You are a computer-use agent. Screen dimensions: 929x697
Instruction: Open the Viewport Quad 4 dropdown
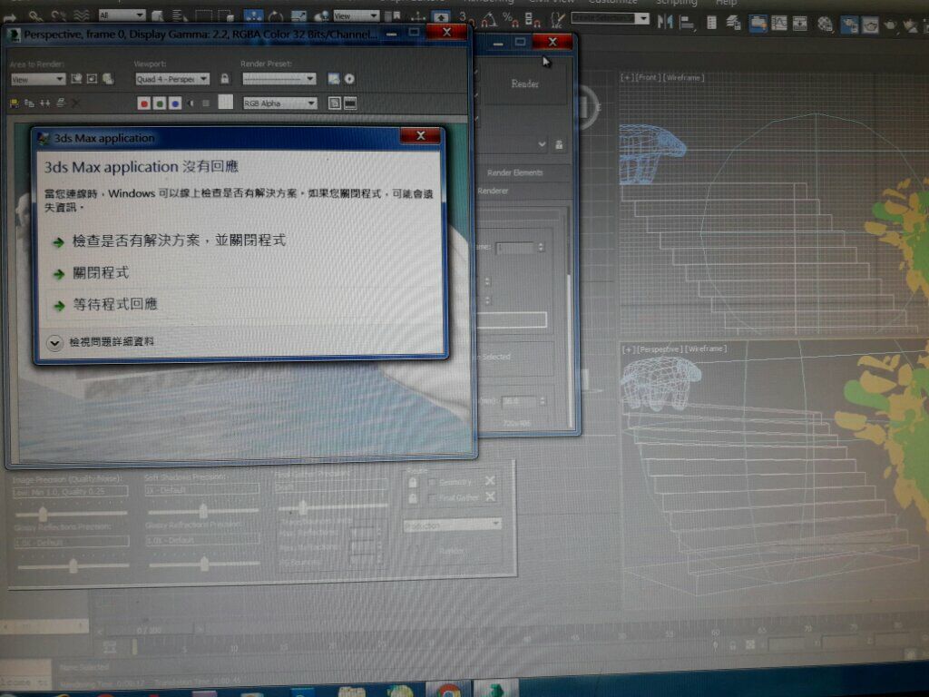[x=171, y=79]
